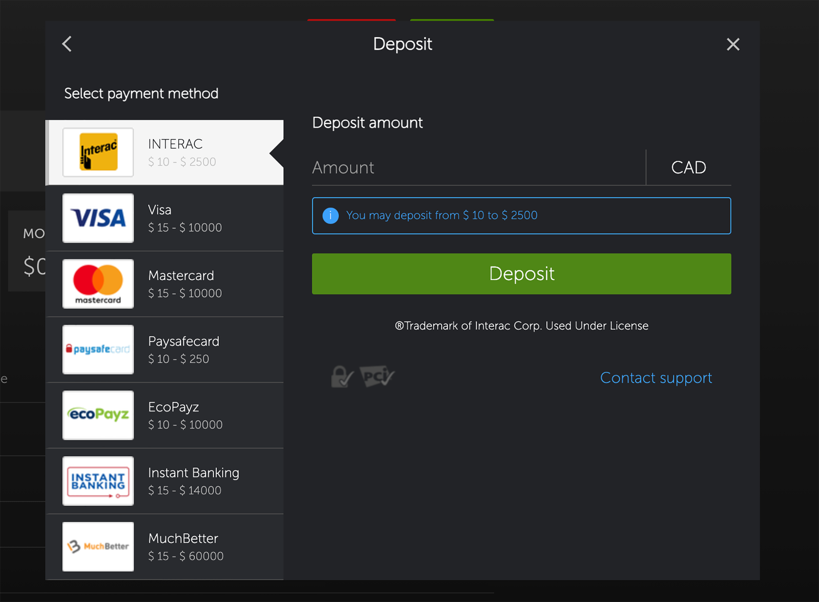Viewport: 819px width, 602px height.
Task: Click the CAD currency selector
Action: 689,168
